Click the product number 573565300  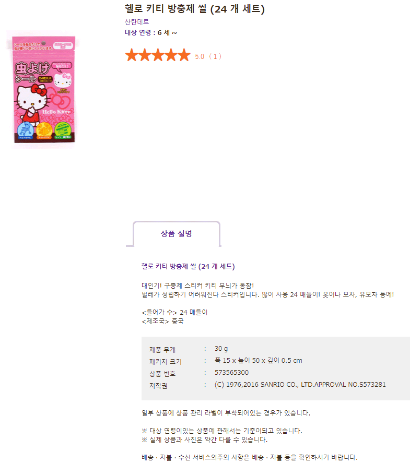click(x=231, y=373)
